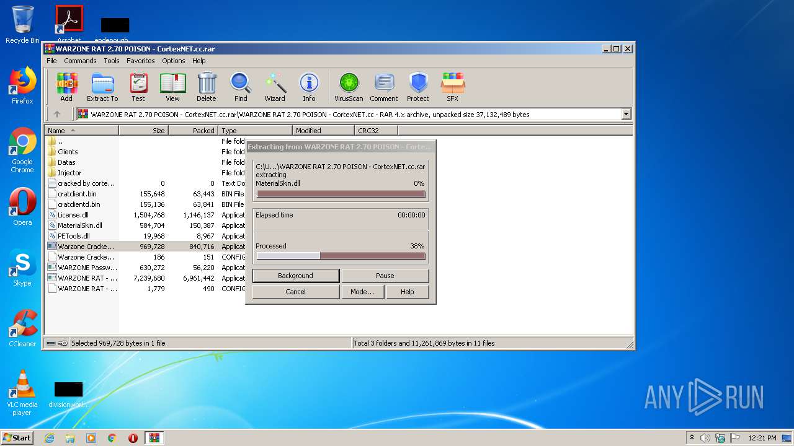Open Recycle Bin desktop icon

22,25
